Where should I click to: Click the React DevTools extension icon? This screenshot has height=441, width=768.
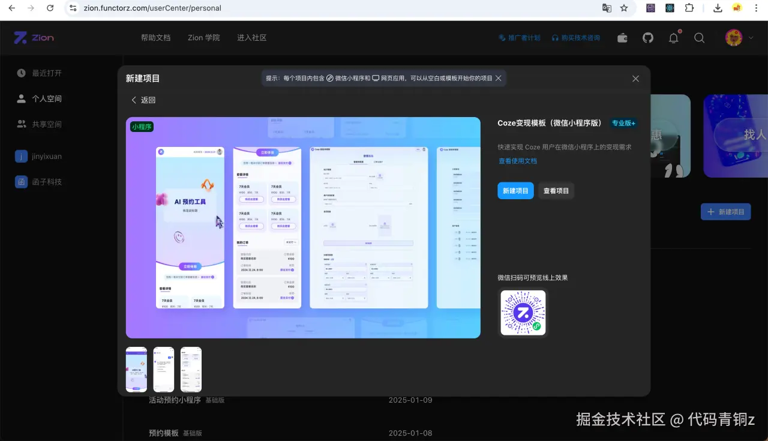pyautogui.click(x=670, y=8)
